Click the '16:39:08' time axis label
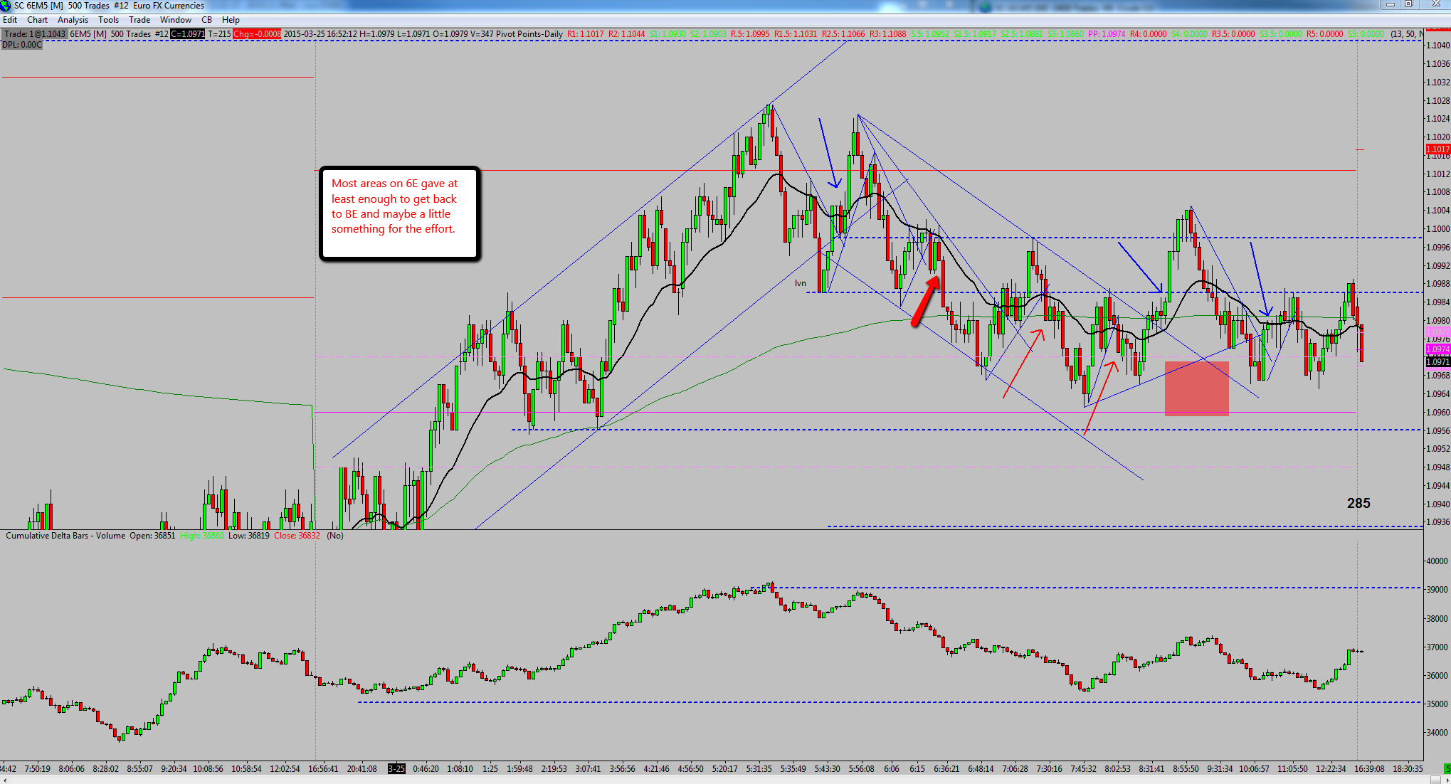Image resolution: width=1451 pixels, height=784 pixels. (x=1369, y=768)
